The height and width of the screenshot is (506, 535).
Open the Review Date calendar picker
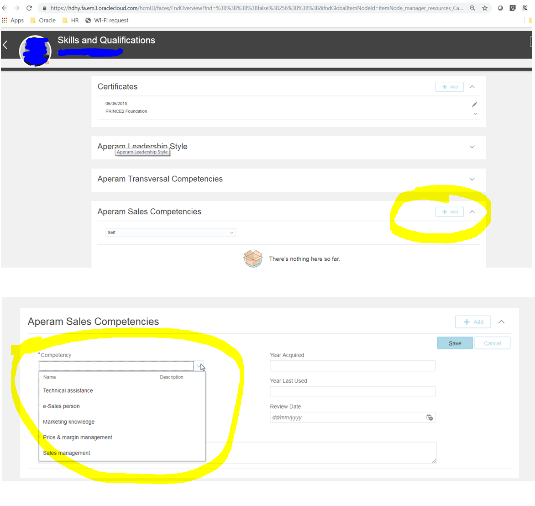(430, 417)
